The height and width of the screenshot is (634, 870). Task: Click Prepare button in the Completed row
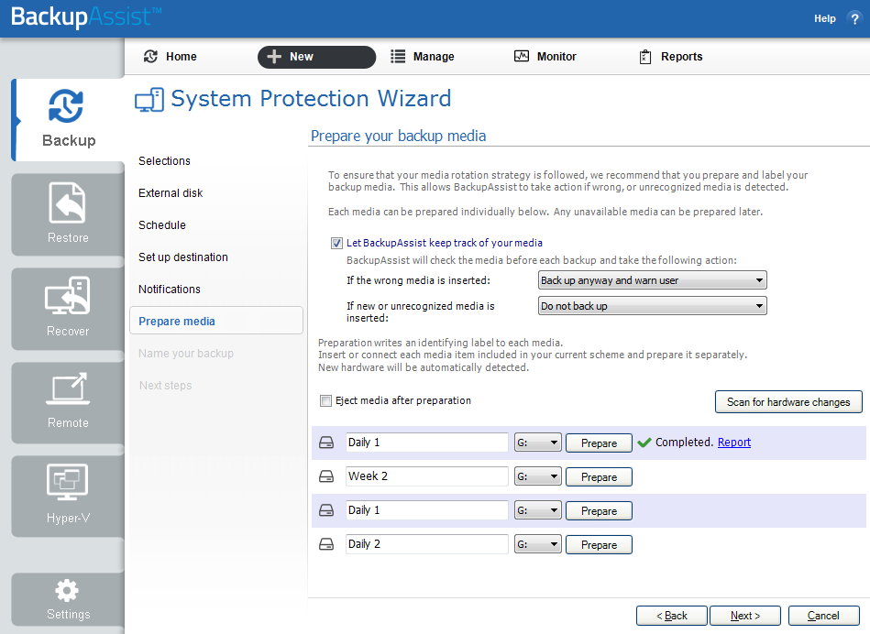[599, 443]
